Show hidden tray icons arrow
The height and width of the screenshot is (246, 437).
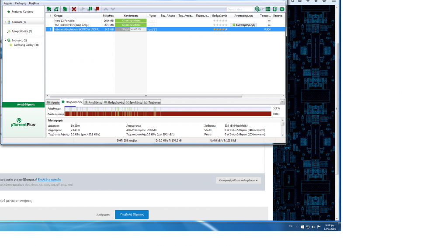[297, 227]
